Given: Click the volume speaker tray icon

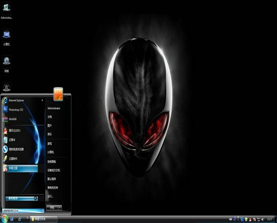Looking at the screenshot, I should (x=263, y=219).
